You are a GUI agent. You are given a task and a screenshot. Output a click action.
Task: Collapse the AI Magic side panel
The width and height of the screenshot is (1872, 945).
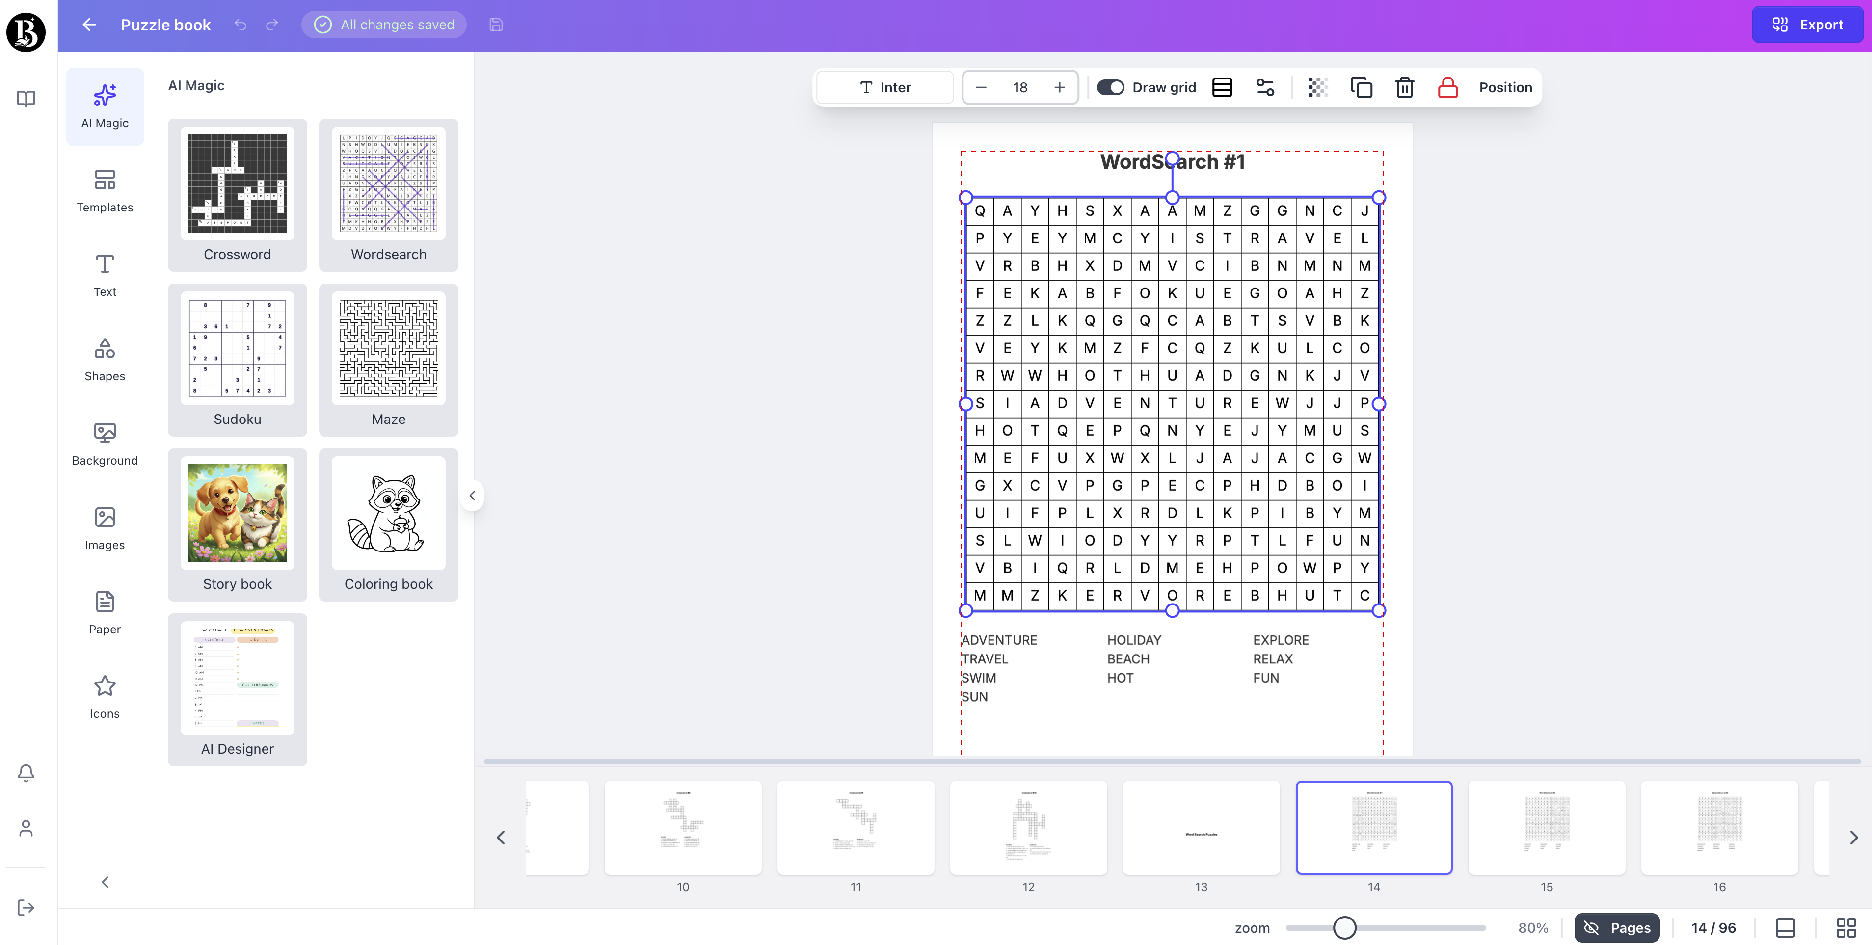472,495
